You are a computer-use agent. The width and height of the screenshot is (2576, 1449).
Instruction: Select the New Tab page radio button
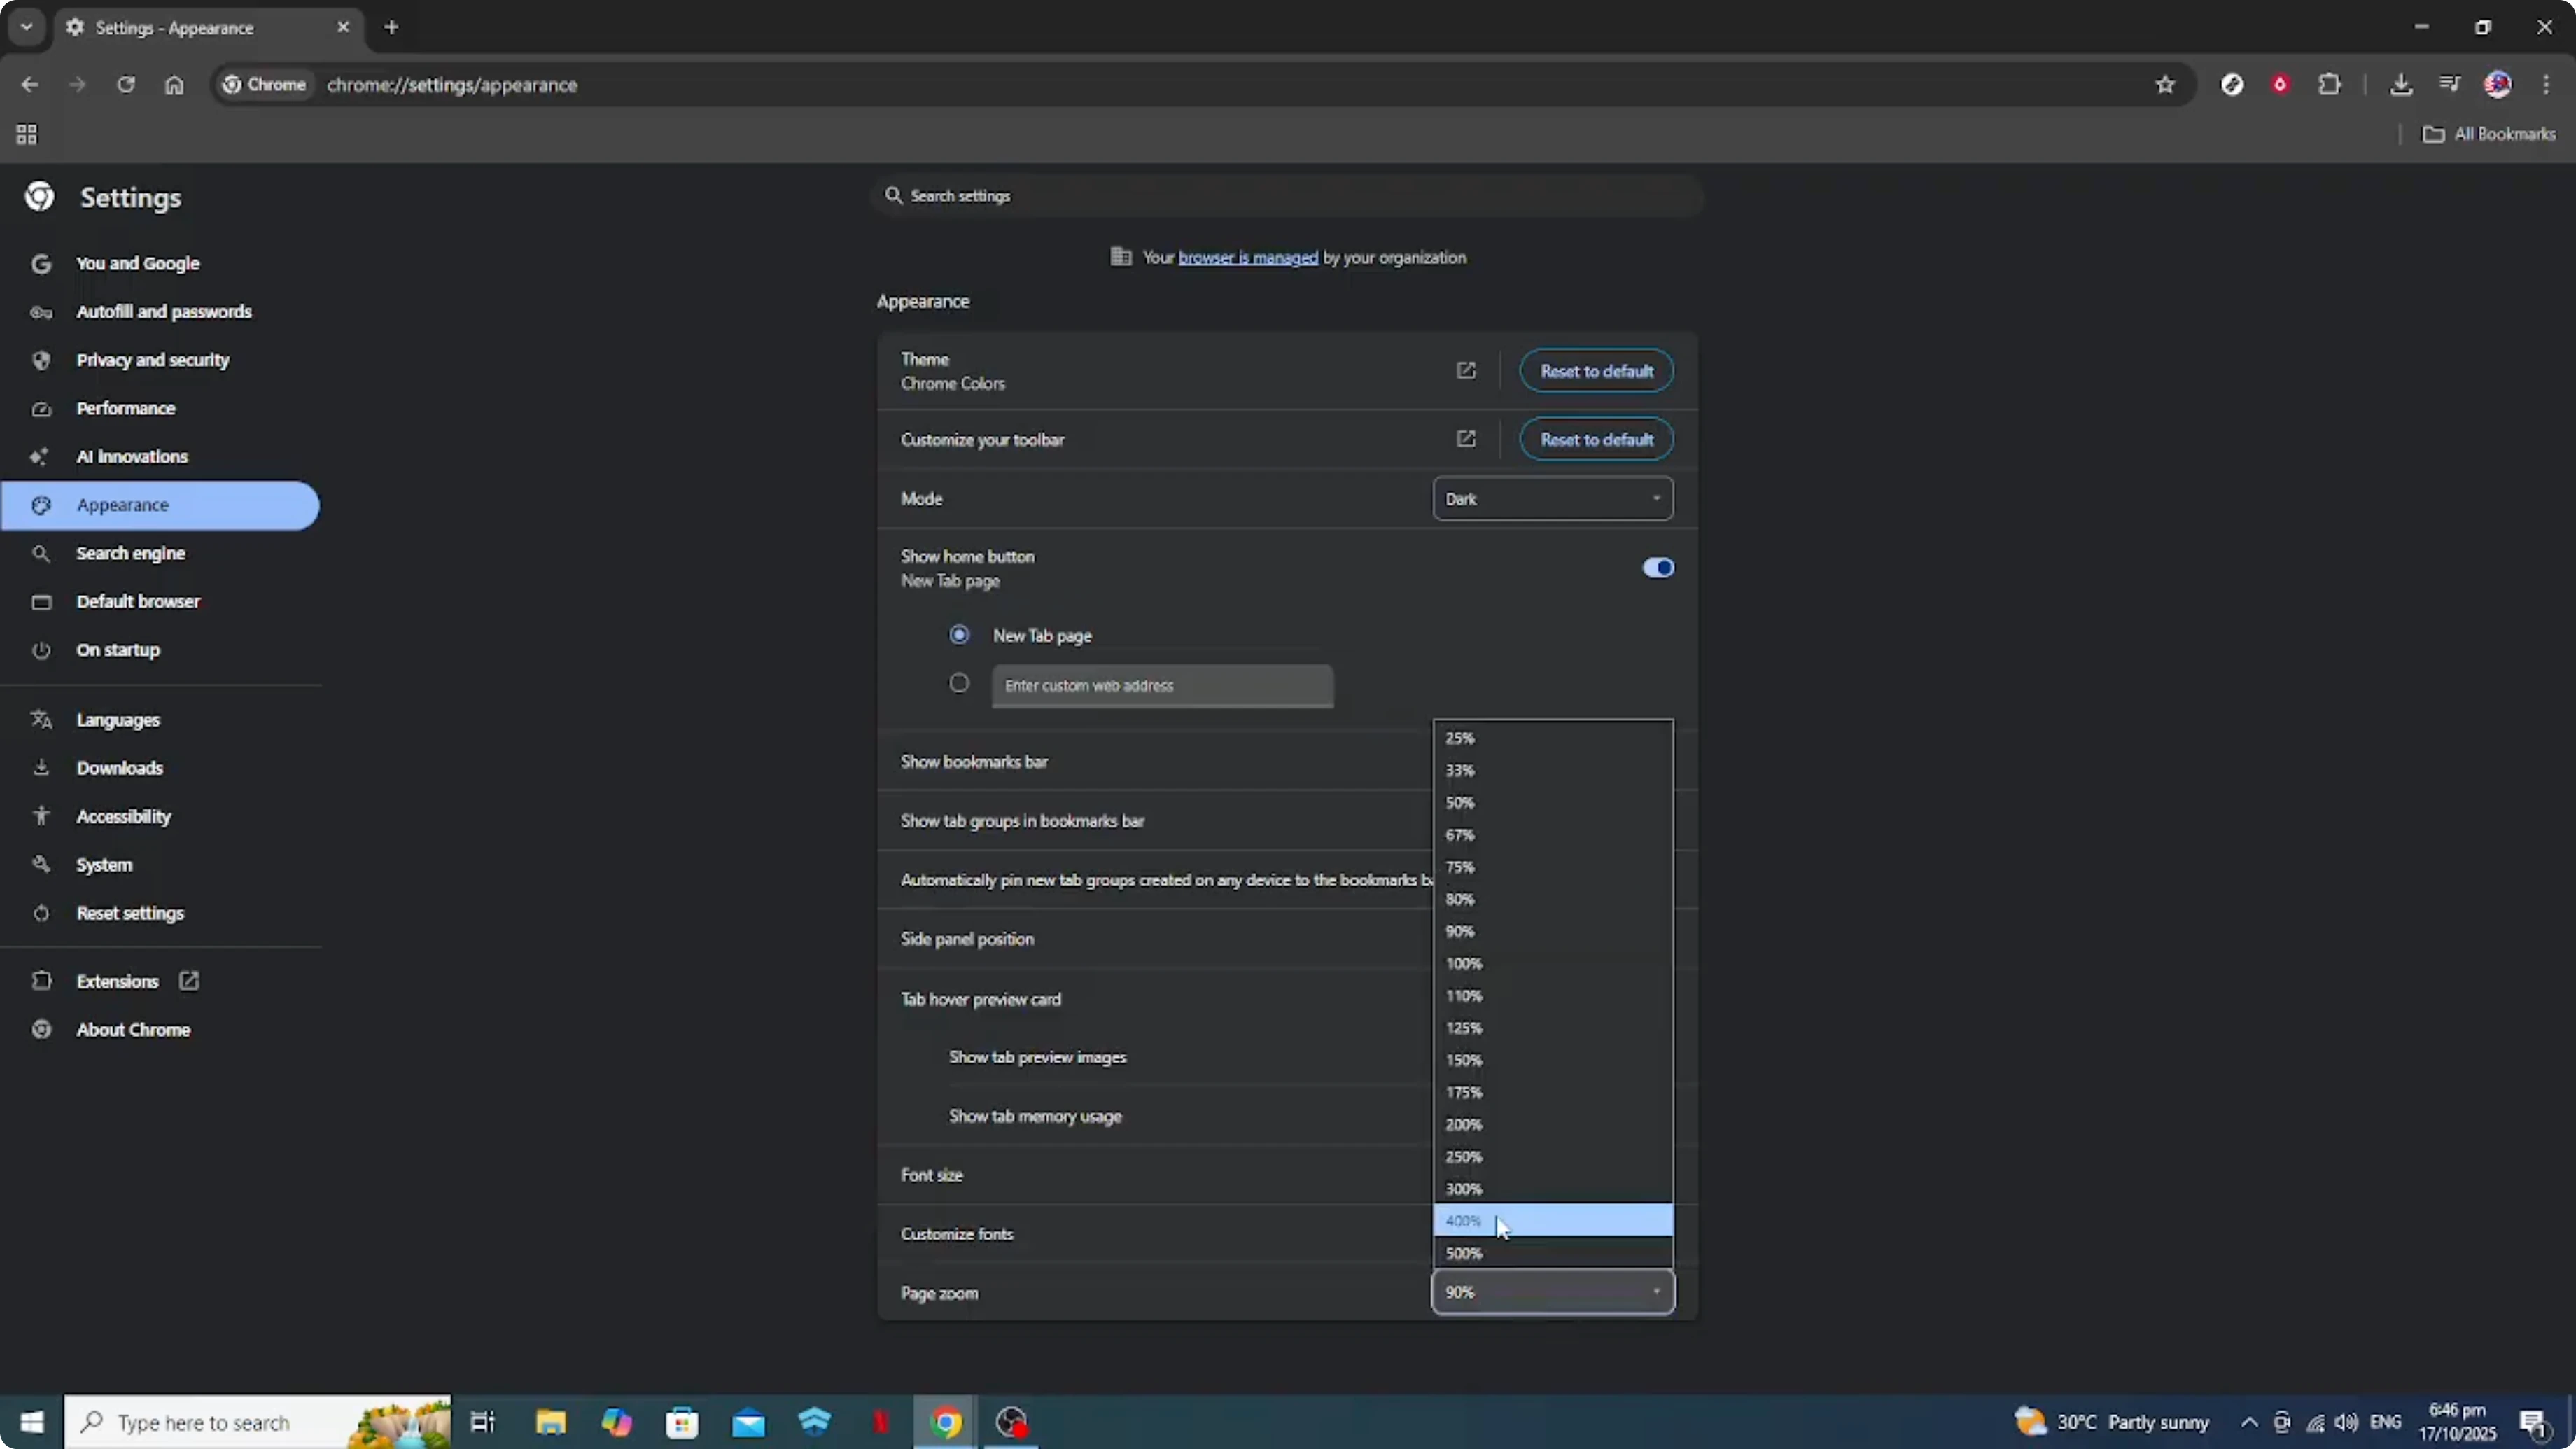(x=959, y=635)
